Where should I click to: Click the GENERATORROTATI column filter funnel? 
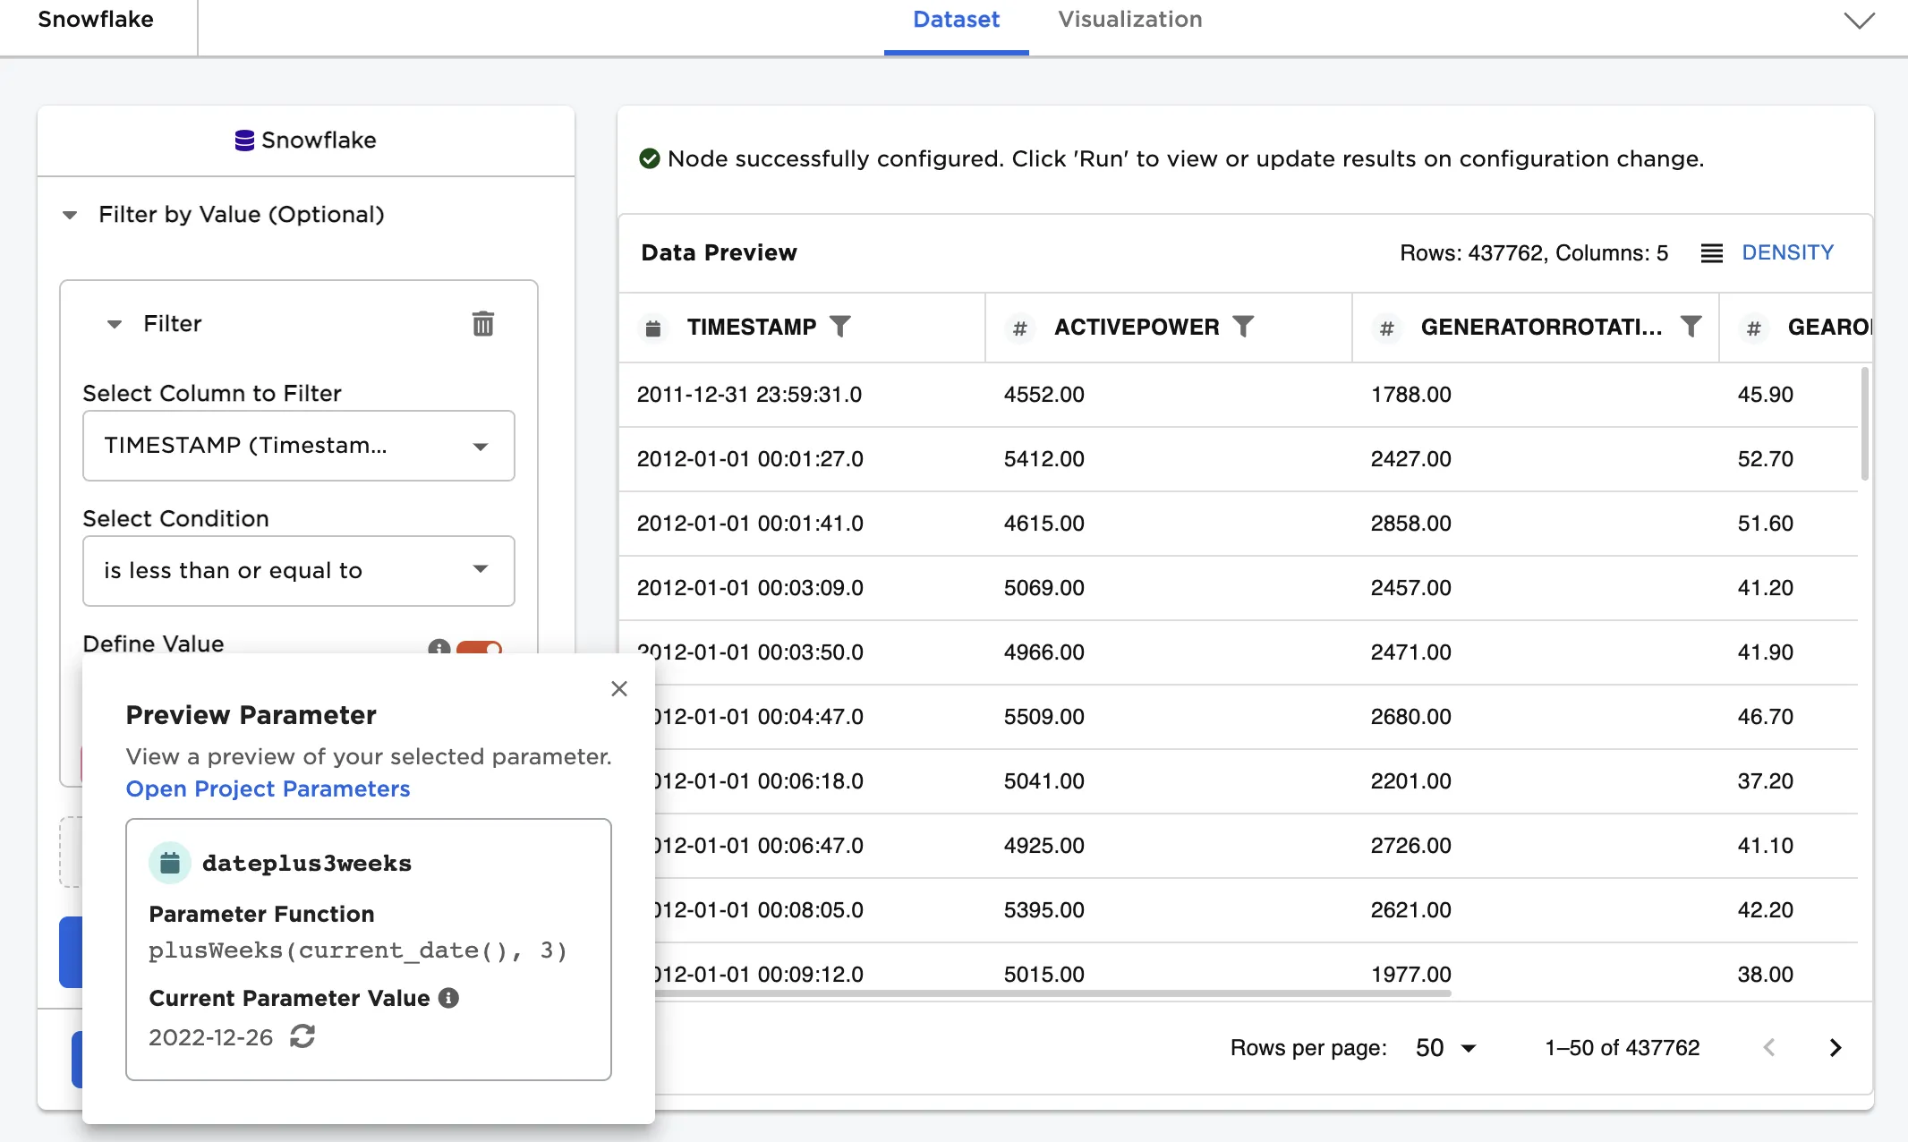coord(1690,327)
